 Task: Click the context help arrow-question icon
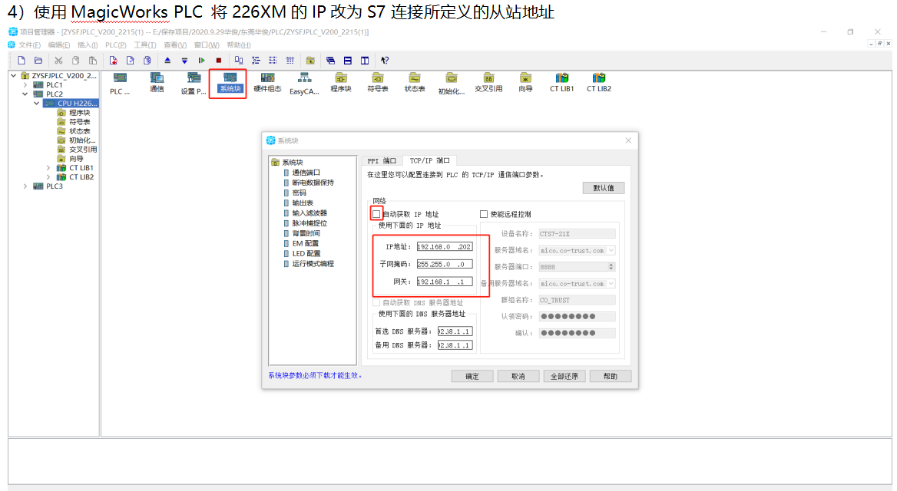tap(385, 60)
